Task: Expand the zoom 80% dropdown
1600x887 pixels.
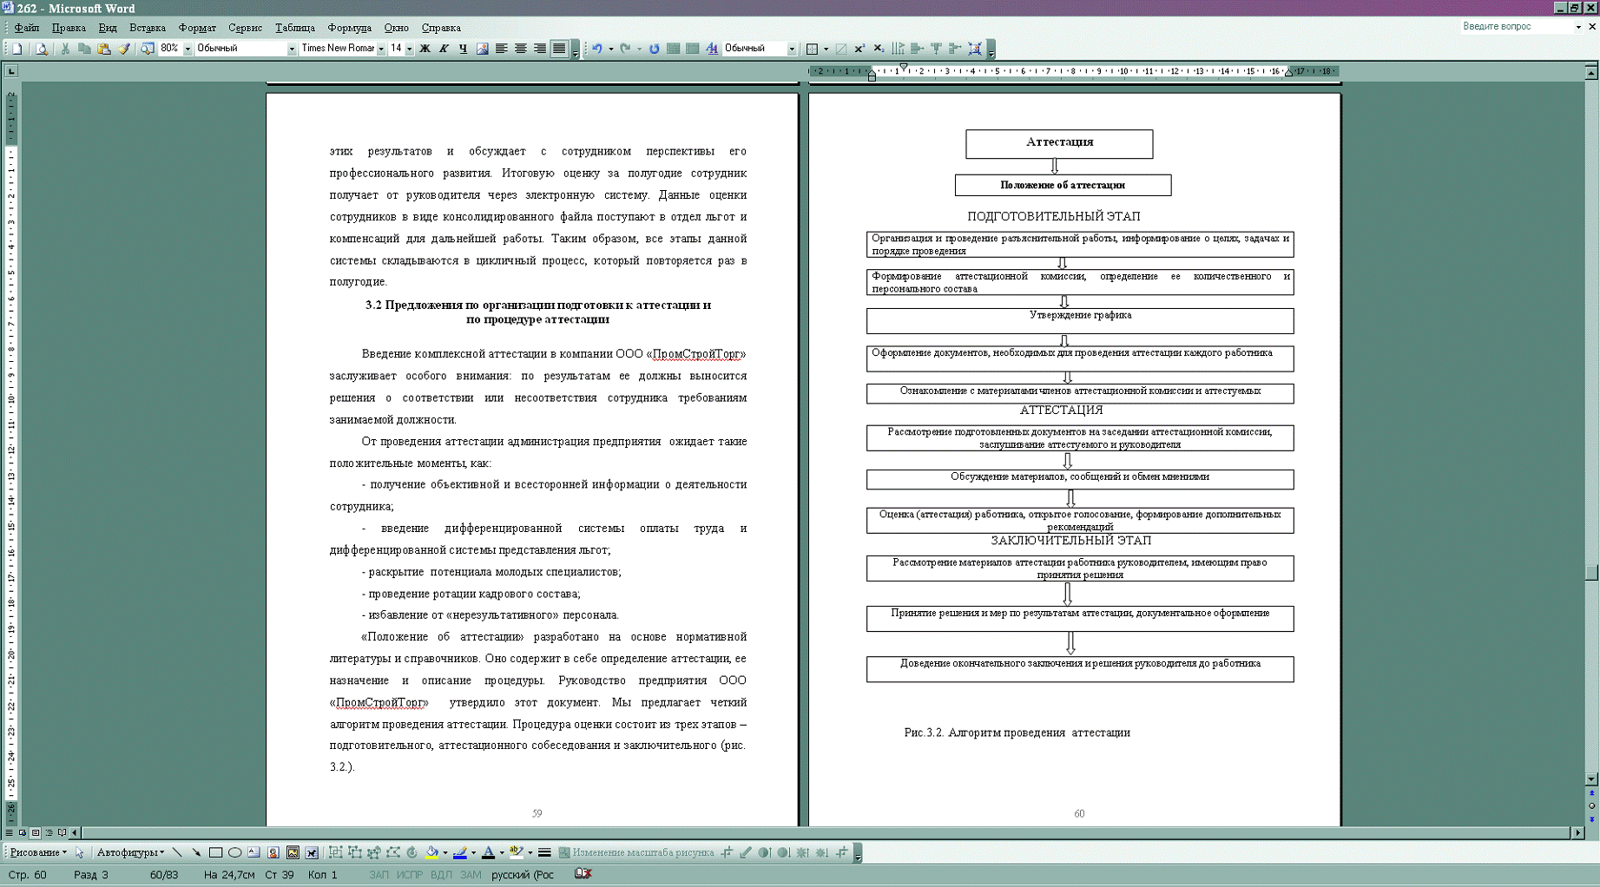Action: tap(188, 49)
